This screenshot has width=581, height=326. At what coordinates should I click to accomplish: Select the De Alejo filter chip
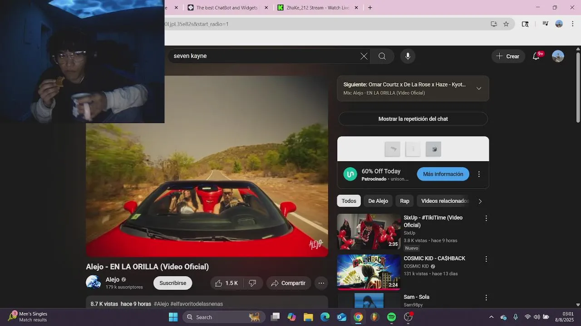(378, 201)
